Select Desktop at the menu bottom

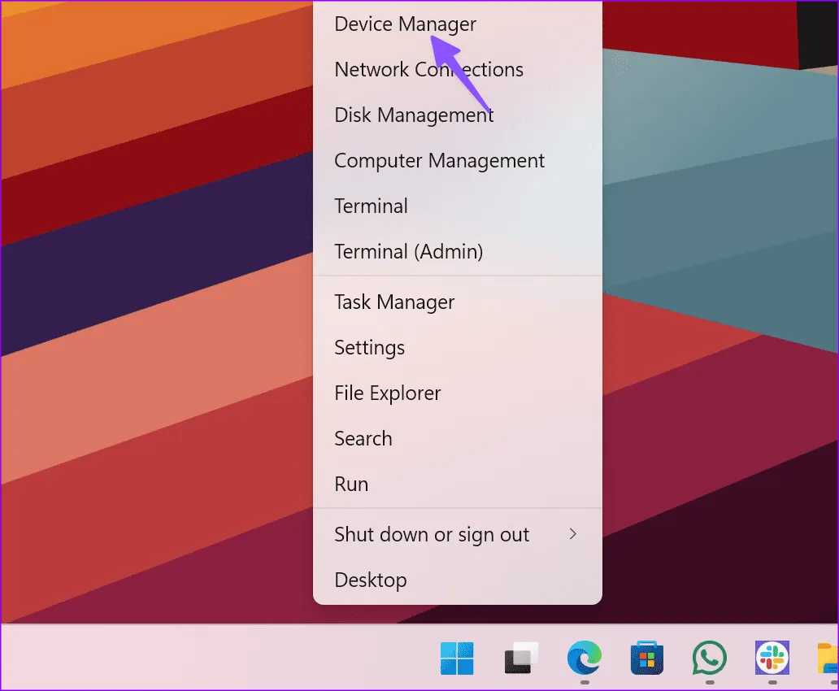pyautogui.click(x=370, y=580)
